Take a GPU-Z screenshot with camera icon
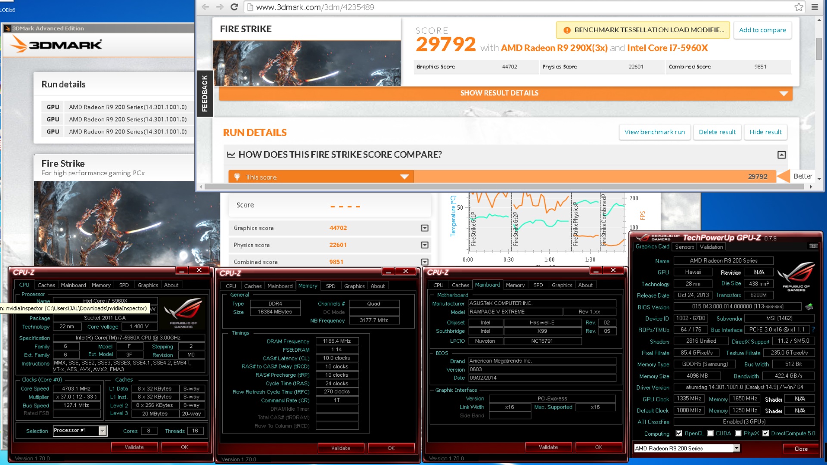The width and height of the screenshot is (827, 465). (813, 246)
